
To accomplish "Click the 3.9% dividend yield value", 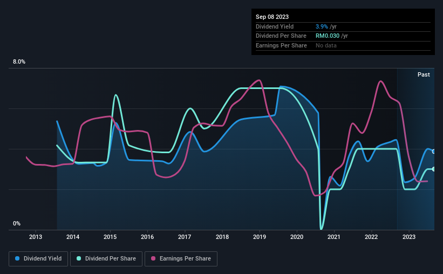I will (x=322, y=26).
